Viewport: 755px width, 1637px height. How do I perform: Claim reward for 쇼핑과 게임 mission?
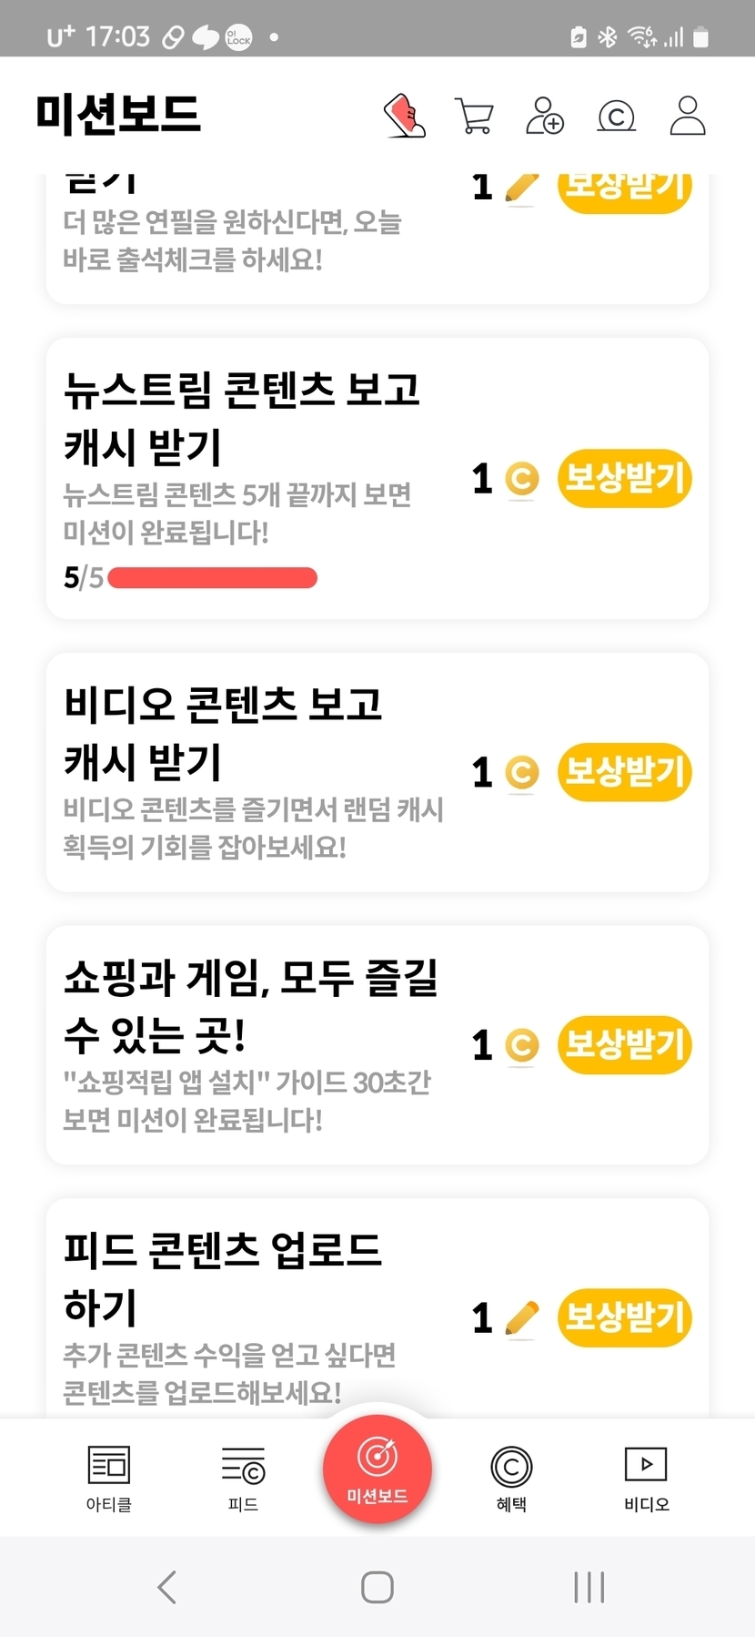pyautogui.click(x=624, y=1044)
